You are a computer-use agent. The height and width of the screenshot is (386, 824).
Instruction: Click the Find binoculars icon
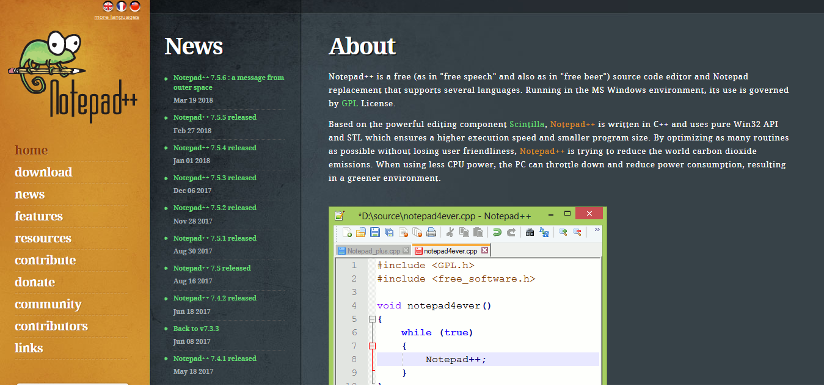click(529, 232)
